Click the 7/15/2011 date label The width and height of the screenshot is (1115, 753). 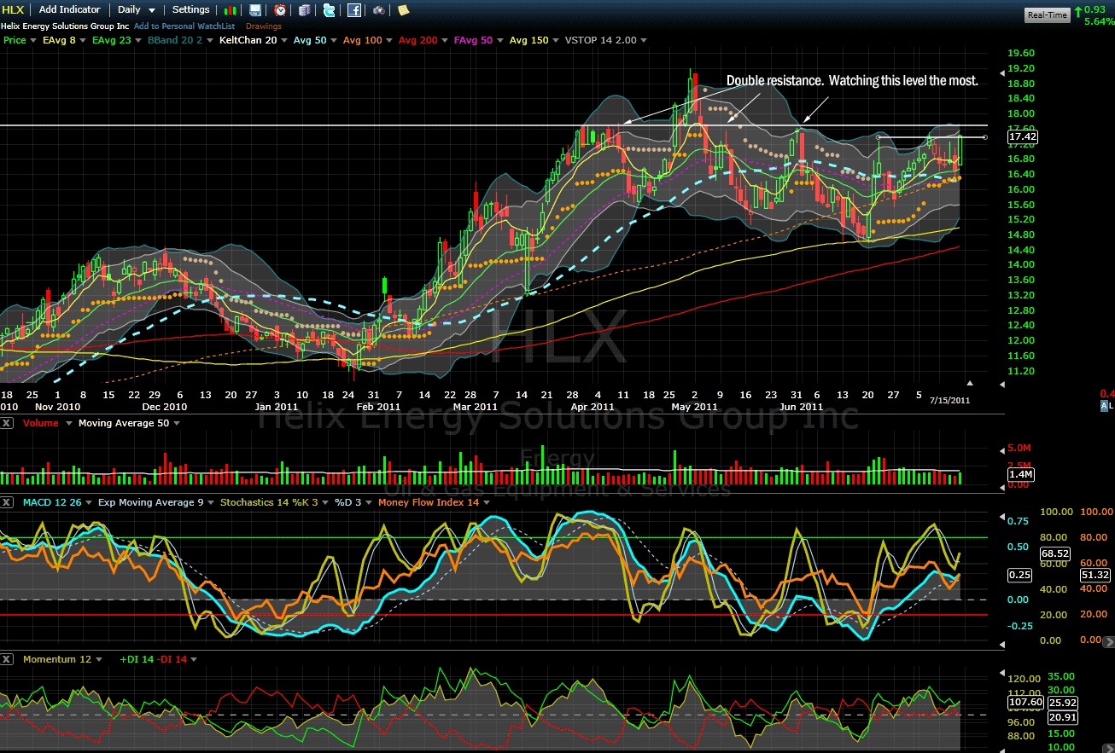(949, 399)
